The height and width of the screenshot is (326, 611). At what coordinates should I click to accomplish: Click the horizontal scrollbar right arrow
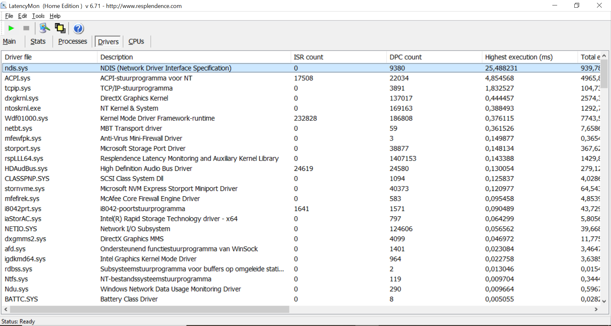(596, 309)
